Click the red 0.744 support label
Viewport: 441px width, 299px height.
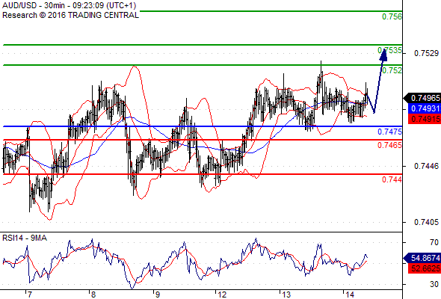392,179
